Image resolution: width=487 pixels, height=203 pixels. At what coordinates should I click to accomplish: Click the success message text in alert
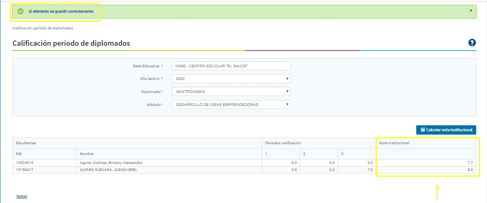[61, 12]
